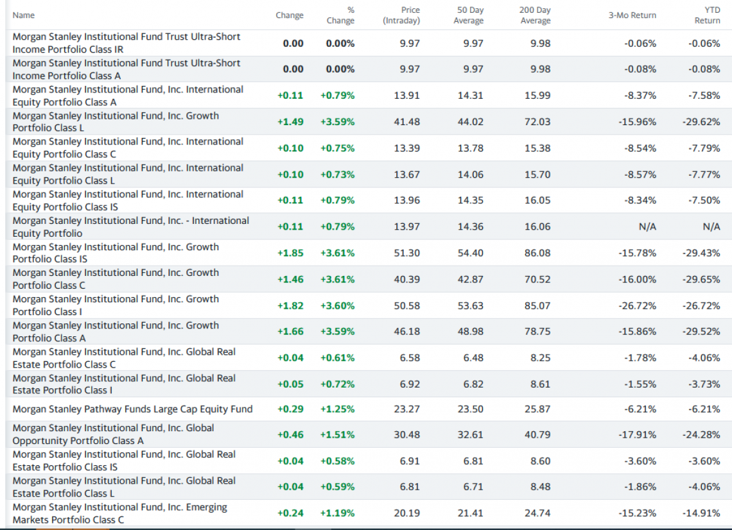
Task: Select 200 day average 40.79 cell
Action: coord(538,434)
